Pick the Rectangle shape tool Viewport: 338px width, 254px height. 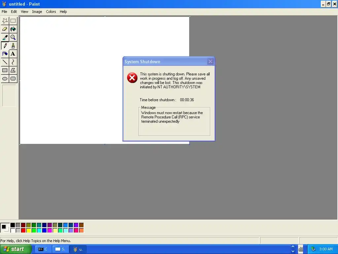[x=5, y=70]
